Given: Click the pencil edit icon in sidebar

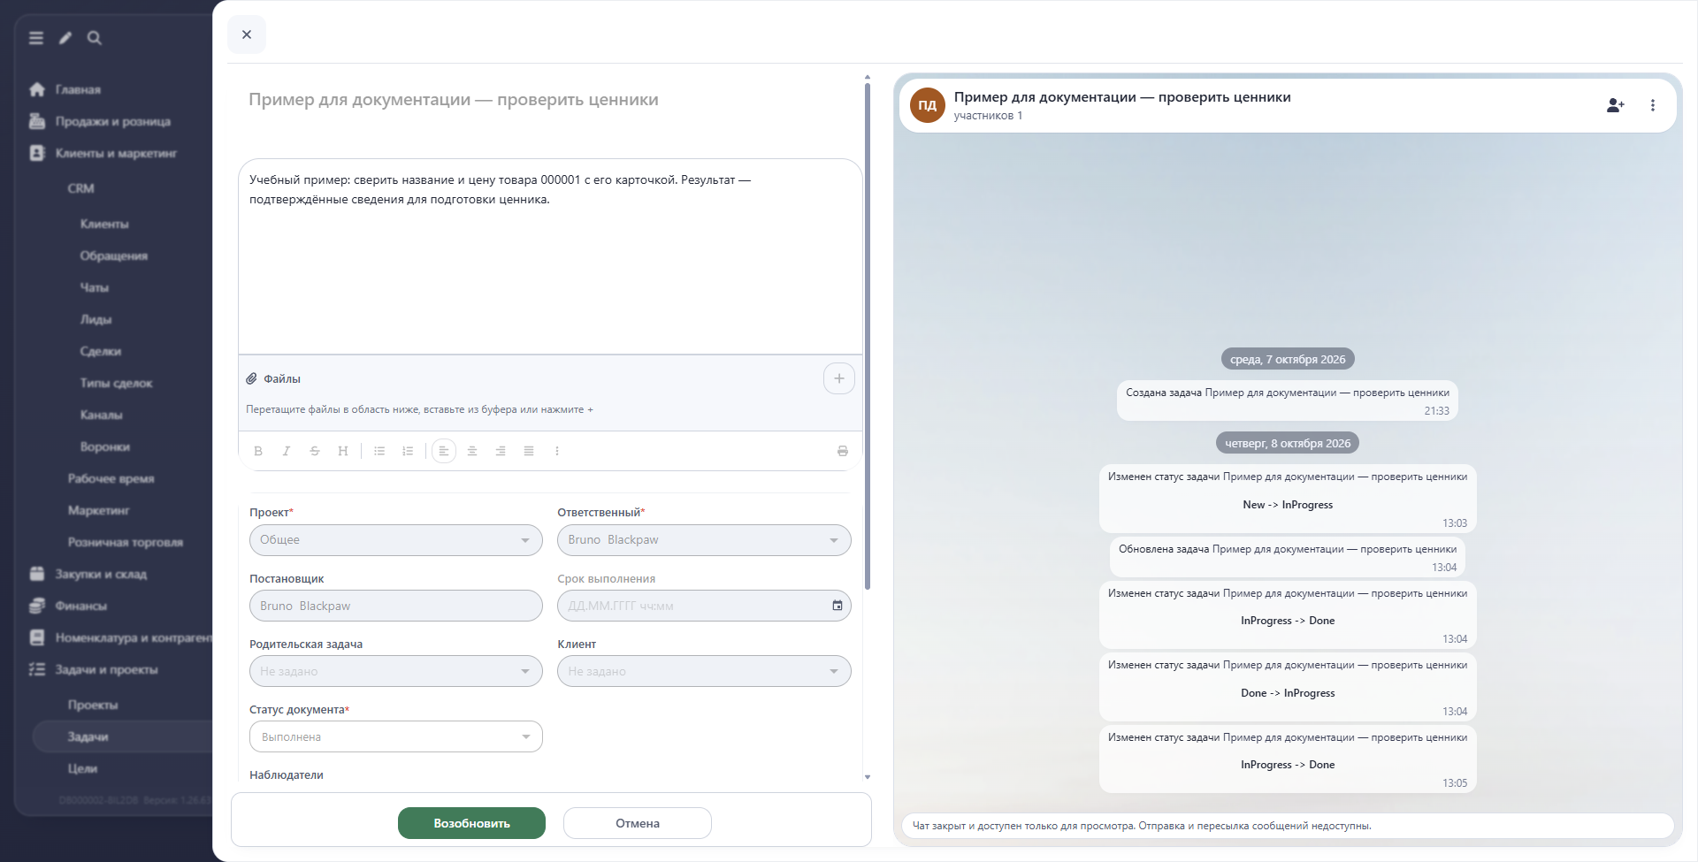Looking at the screenshot, I should pyautogui.click(x=65, y=38).
